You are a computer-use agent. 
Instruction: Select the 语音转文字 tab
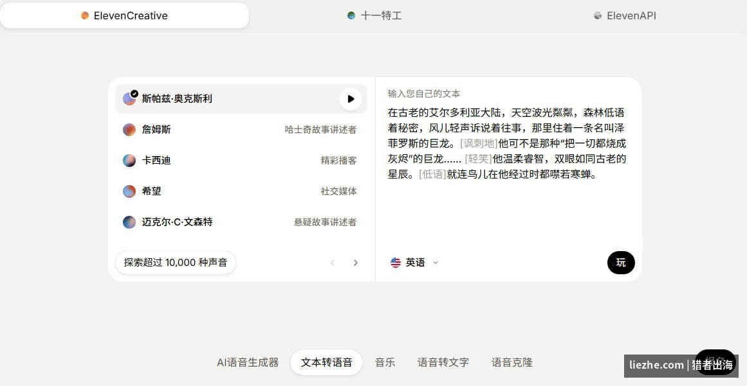[x=443, y=363]
